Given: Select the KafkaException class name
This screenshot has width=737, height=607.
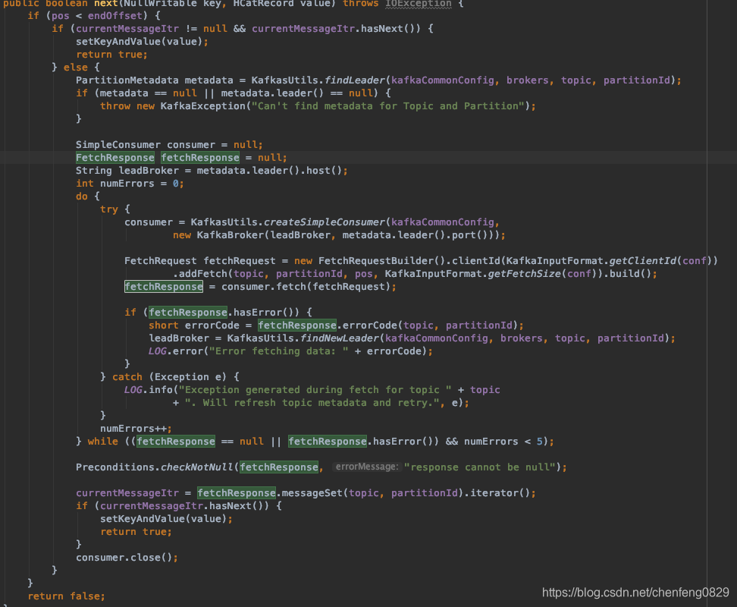Looking at the screenshot, I should (x=202, y=105).
